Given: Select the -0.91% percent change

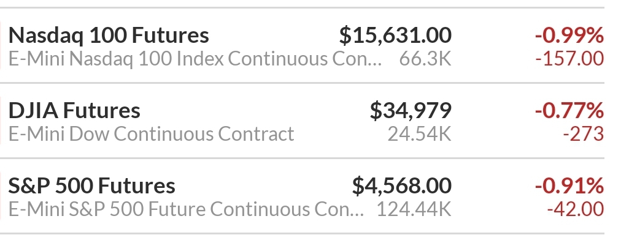Looking at the screenshot, I should pos(569,186).
